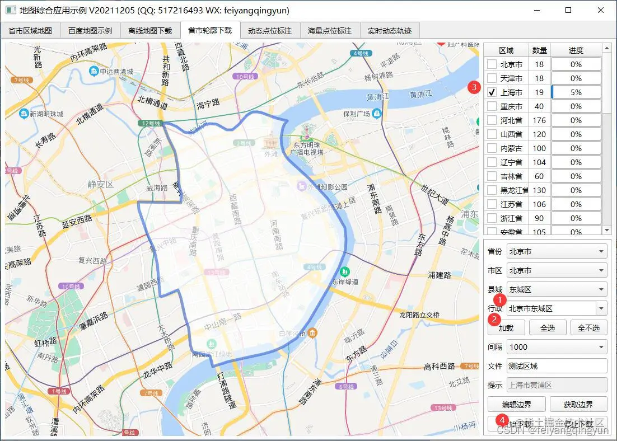Switch to the 动态点位标注 tab
Screen dimensions: 617x441
tap(270, 31)
